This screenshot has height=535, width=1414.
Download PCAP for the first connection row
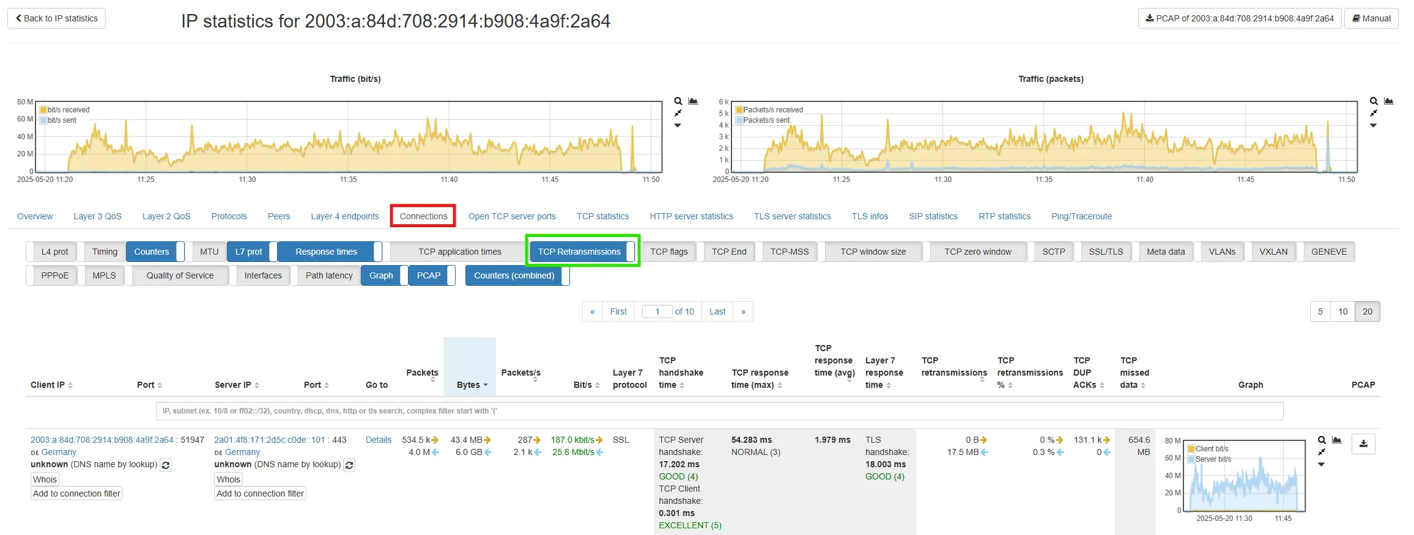(1363, 444)
